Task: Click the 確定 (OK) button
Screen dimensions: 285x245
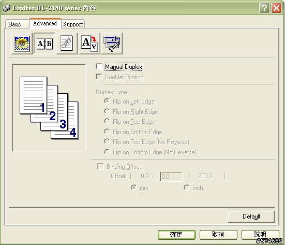Action: coord(176,235)
